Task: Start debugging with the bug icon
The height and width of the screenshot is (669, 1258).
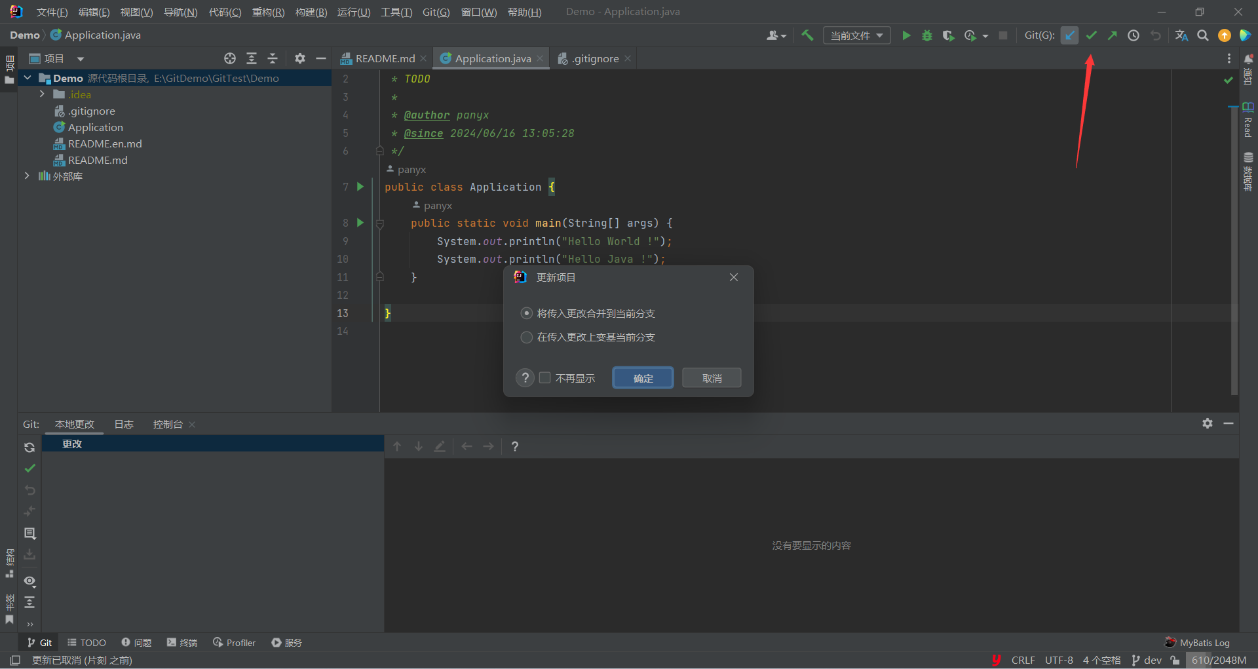Action: tap(927, 35)
